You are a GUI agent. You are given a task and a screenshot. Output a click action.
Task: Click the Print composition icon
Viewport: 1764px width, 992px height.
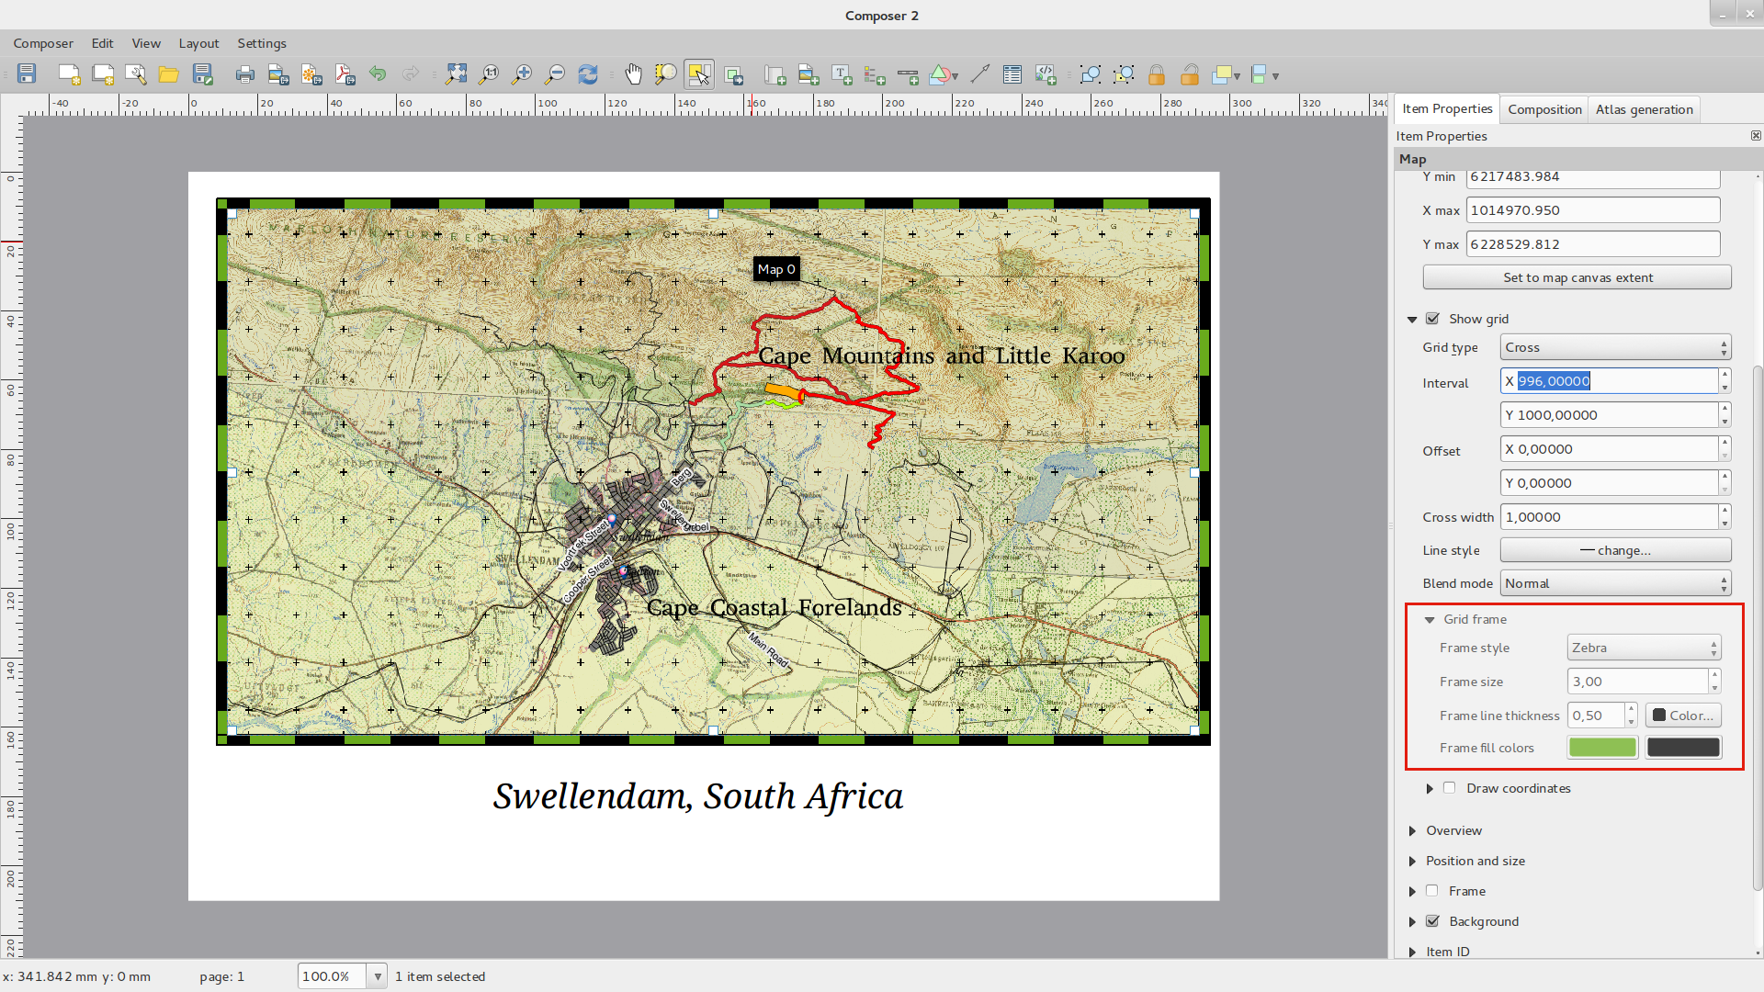[x=244, y=74]
